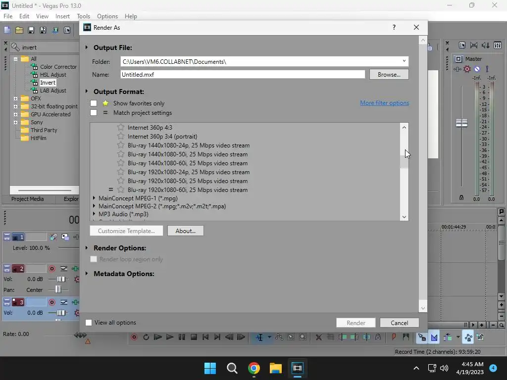Click the Cancel button
Screen dimensions: 507x380
[400, 323]
